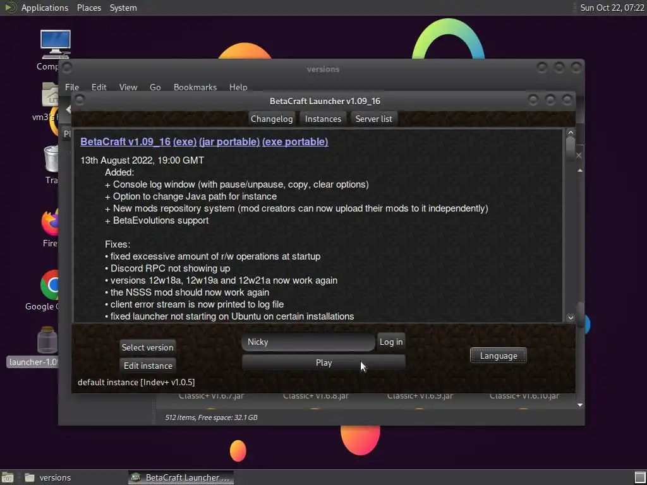Launch Google Chrome from the desktop
This screenshot has width=647, height=485.
click(x=49, y=285)
